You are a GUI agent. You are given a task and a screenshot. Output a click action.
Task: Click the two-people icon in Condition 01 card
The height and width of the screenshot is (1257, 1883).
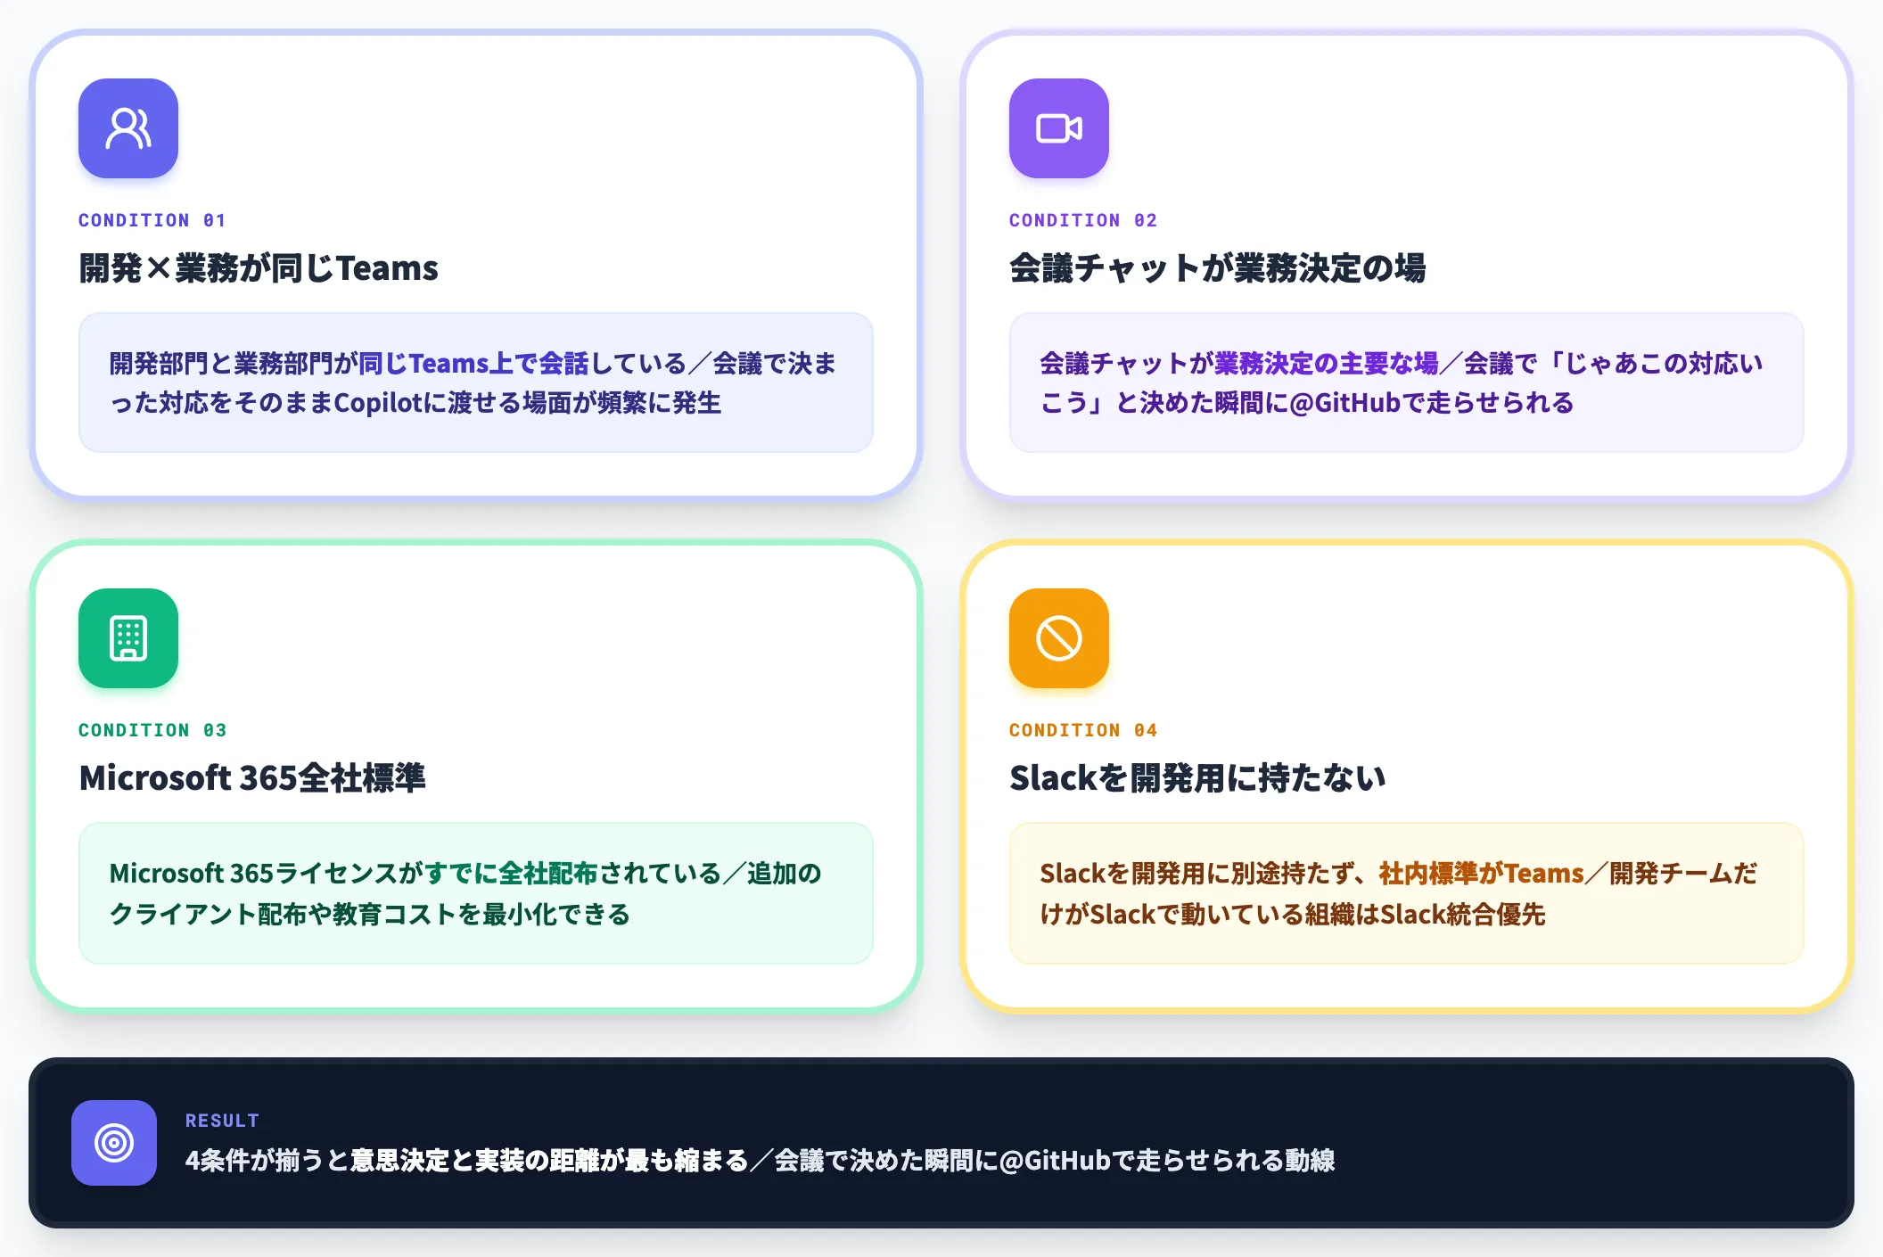(128, 128)
